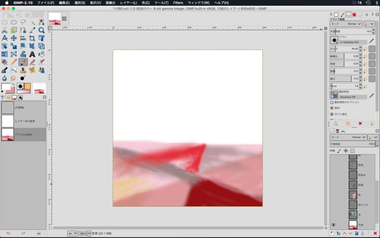
Task: Click the サイズ slider
Action: coord(345,49)
